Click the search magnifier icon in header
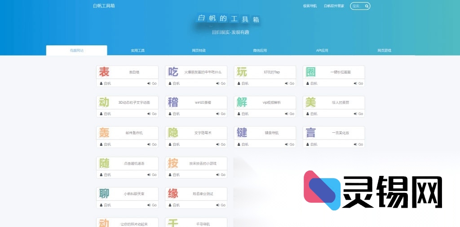Screen dimensions: 460x227 click(x=367, y=6)
